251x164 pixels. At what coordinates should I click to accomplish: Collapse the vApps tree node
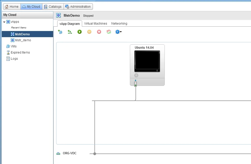(x=4, y=22)
